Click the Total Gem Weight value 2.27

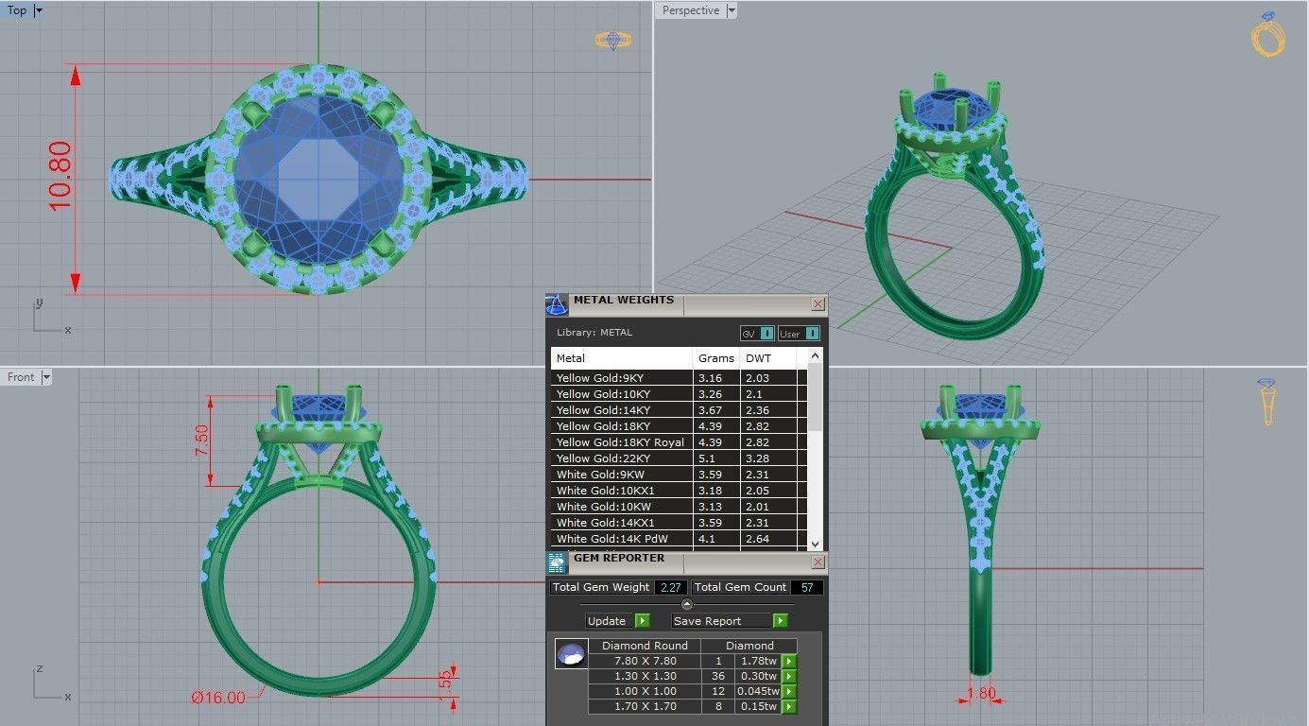[670, 587]
